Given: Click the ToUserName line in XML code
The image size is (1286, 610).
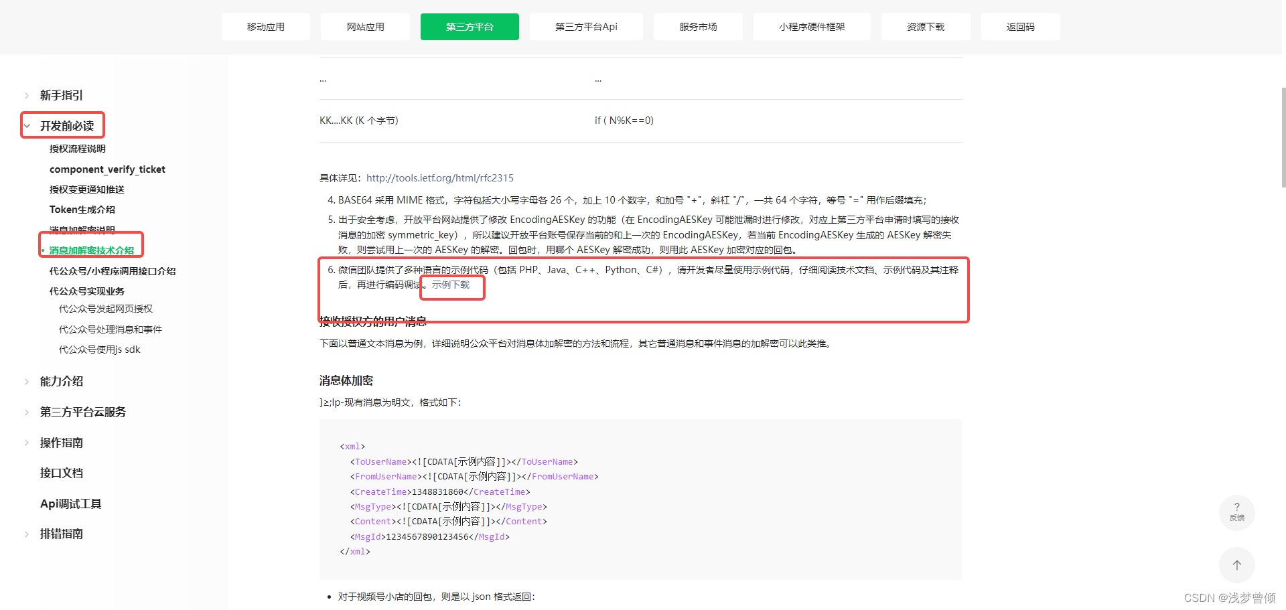Looking at the screenshot, I should (x=463, y=462).
